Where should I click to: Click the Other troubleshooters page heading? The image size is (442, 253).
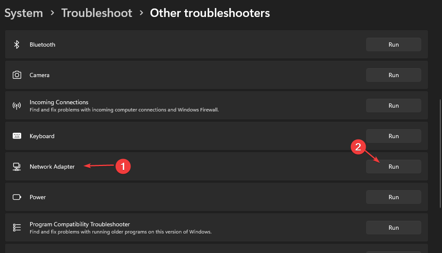coord(210,13)
